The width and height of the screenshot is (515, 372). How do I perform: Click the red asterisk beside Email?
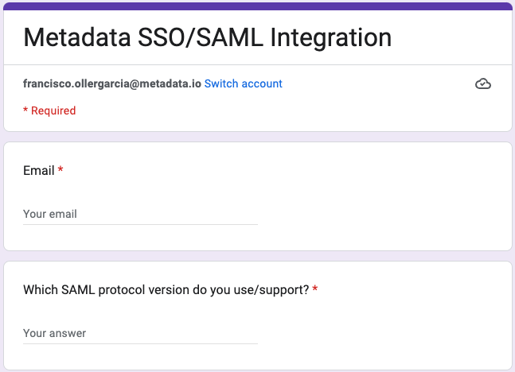pos(60,170)
